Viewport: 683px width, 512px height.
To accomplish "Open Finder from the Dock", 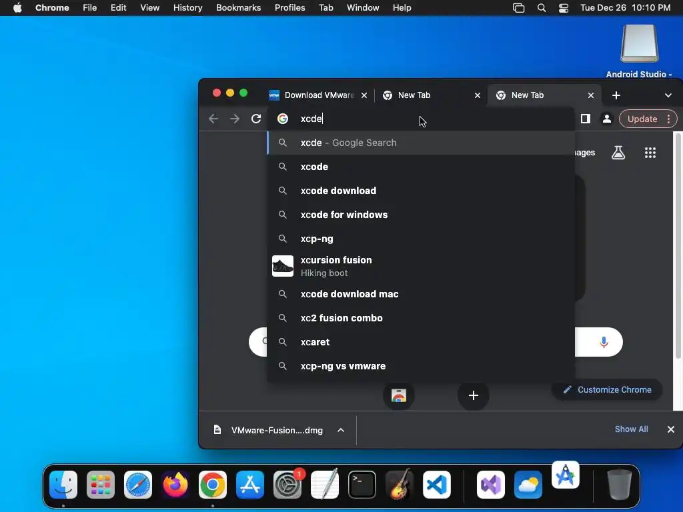I will coord(63,485).
